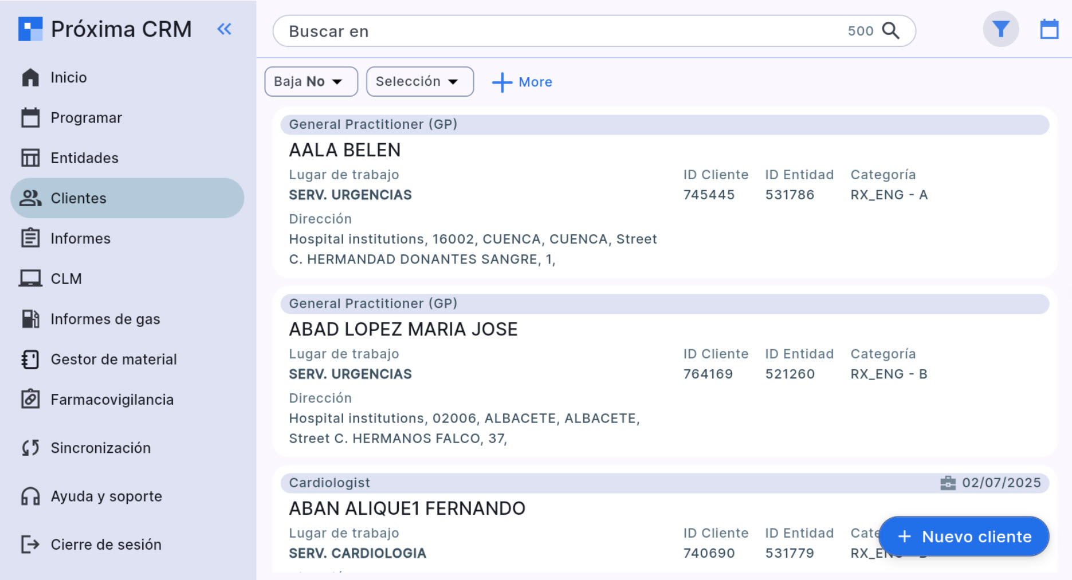The height and width of the screenshot is (580, 1072).
Task: Add a filter with the More option
Action: tap(521, 82)
